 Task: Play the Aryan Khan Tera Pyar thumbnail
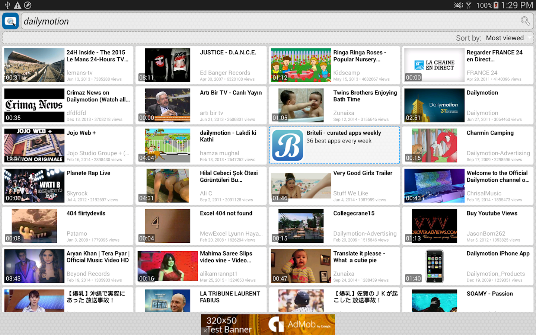click(34, 266)
